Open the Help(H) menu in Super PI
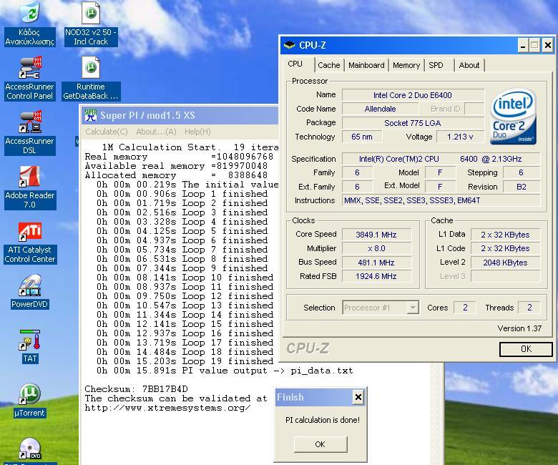Viewport: 558px width, 465px height. (x=197, y=132)
